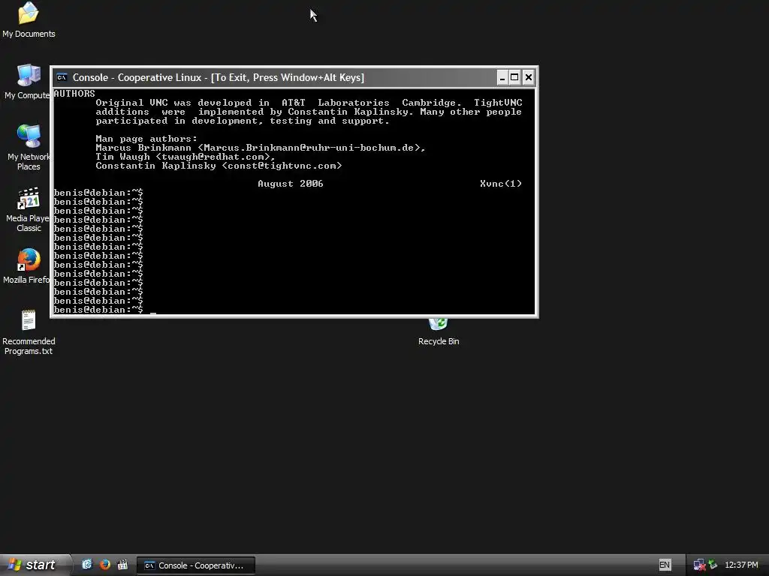Select Recommended Programs.txt file on desktop
The height and width of the screenshot is (576, 769).
point(29,331)
